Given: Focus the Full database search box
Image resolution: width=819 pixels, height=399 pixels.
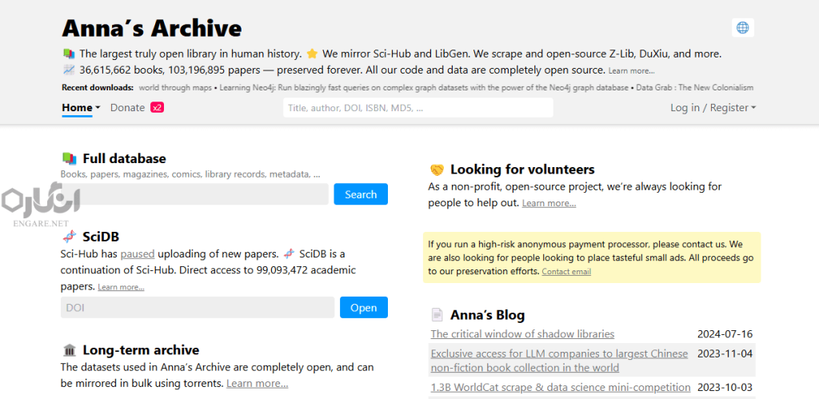Looking at the screenshot, I should click(195, 194).
